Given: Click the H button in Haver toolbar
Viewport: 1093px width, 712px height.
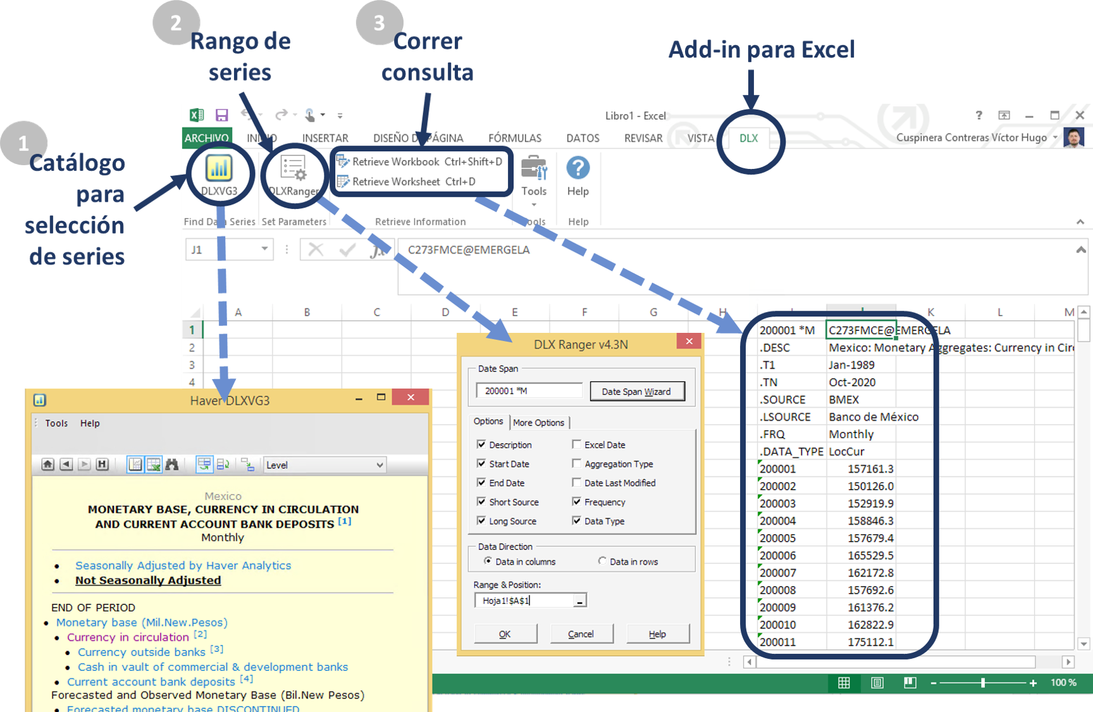Looking at the screenshot, I should pos(102,465).
